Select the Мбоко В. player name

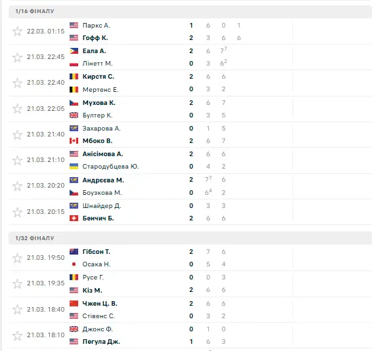[x=97, y=141]
